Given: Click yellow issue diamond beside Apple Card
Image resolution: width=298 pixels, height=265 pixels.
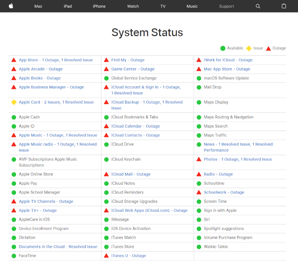Looking at the screenshot, I should pos(14,102).
